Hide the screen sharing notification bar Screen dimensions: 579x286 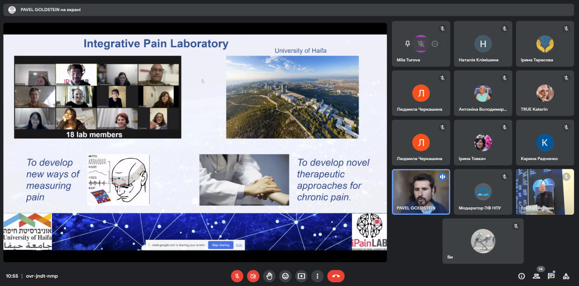point(239,245)
